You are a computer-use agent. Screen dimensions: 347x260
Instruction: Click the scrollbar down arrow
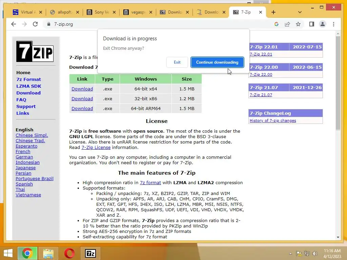tap(338, 237)
